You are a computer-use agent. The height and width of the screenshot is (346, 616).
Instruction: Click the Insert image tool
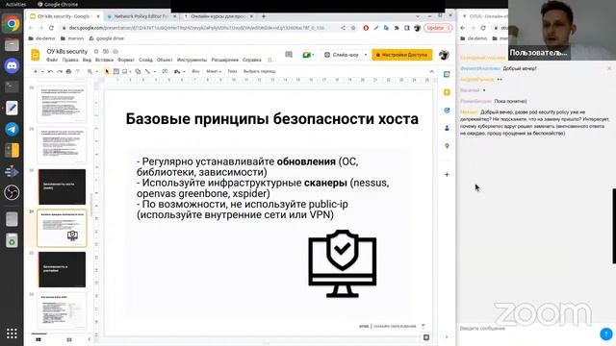tap(125, 71)
